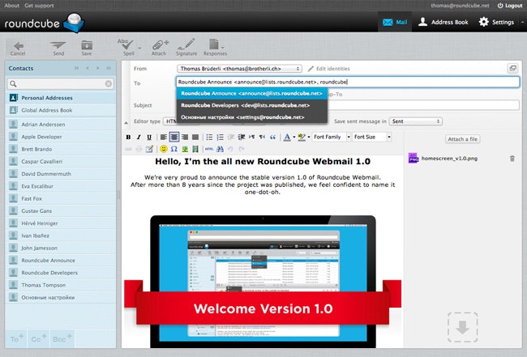Open the Font Family dropdown
Image resolution: width=527 pixels, height=357 pixels.
click(x=331, y=137)
